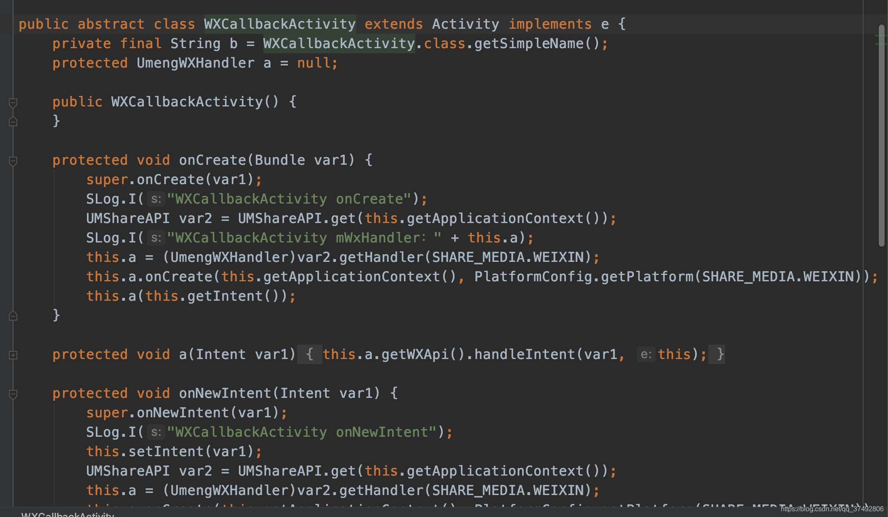The width and height of the screenshot is (888, 517).
Task: Click the folded opening brace after a(Intent var1)
Action: [309, 354]
